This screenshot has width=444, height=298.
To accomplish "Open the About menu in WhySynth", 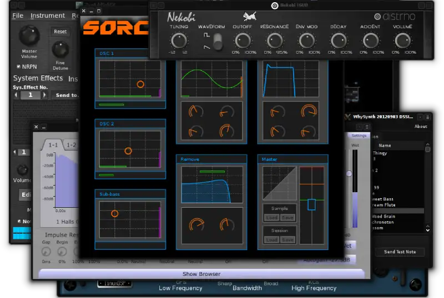I will point(421,126).
